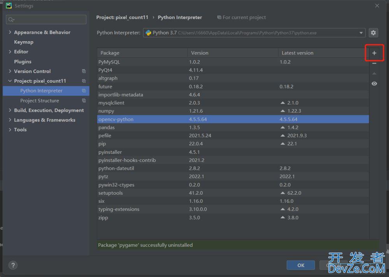The width and height of the screenshot is (389, 277).
Task: Select Keymap in settings tree
Action: pos(24,42)
